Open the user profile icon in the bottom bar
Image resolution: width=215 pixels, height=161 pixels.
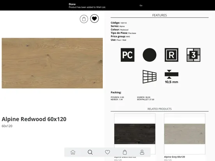pyautogui.click(x=142, y=152)
